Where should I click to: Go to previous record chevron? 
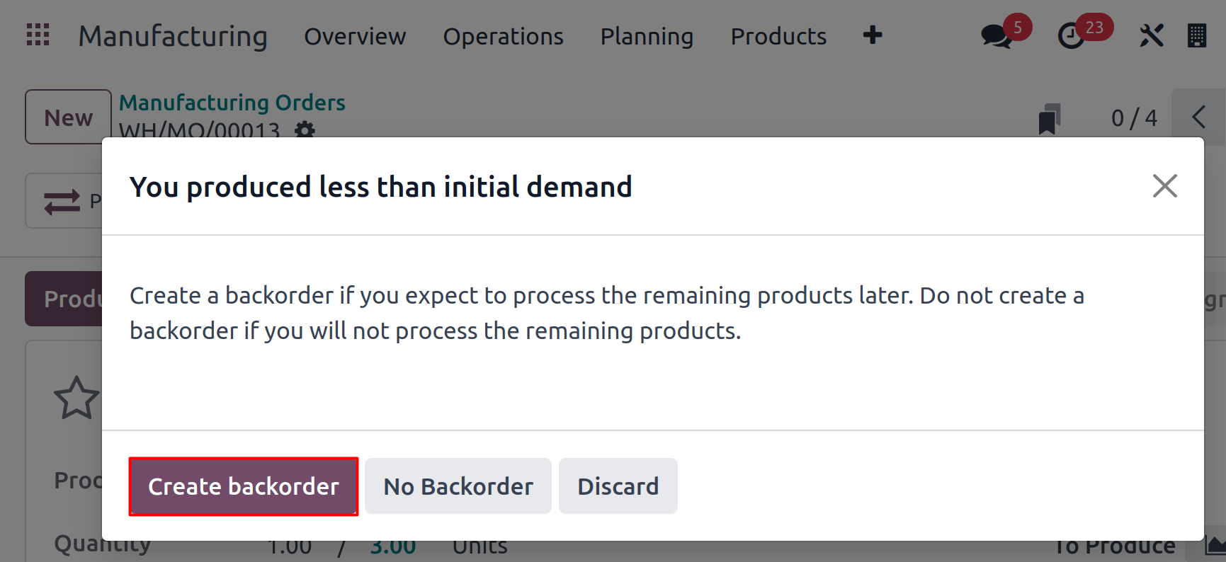click(1198, 117)
